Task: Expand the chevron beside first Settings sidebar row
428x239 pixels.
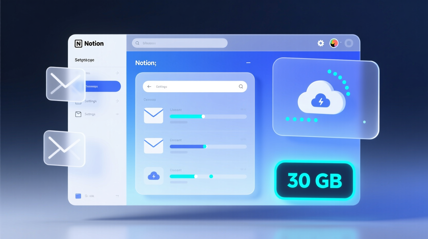Action: click(x=117, y=101)
